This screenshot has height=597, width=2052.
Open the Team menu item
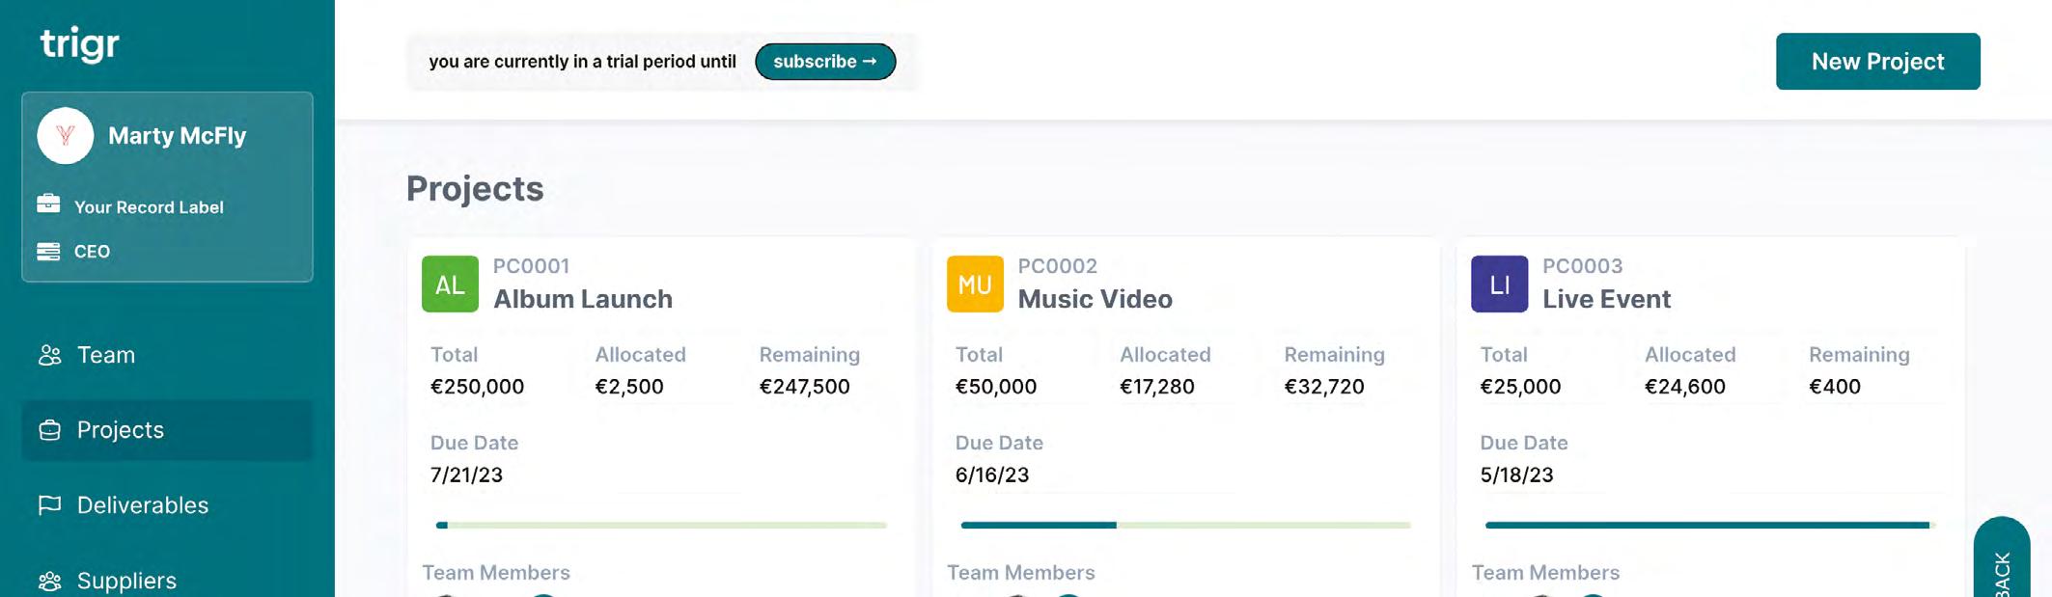[106, 355]
